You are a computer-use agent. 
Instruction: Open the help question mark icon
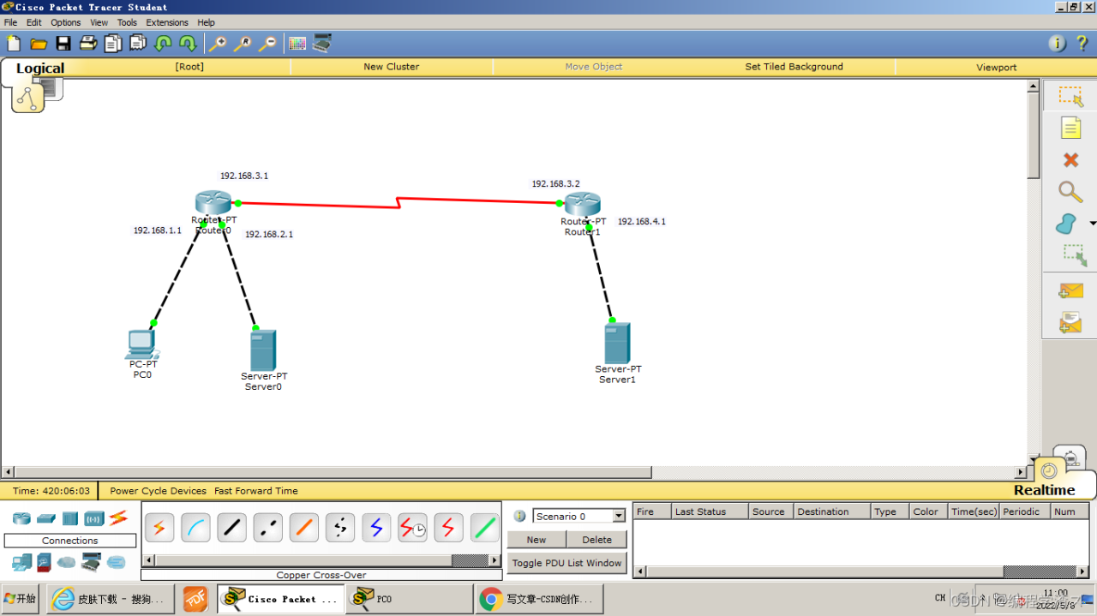click(x=1082, y=43)
